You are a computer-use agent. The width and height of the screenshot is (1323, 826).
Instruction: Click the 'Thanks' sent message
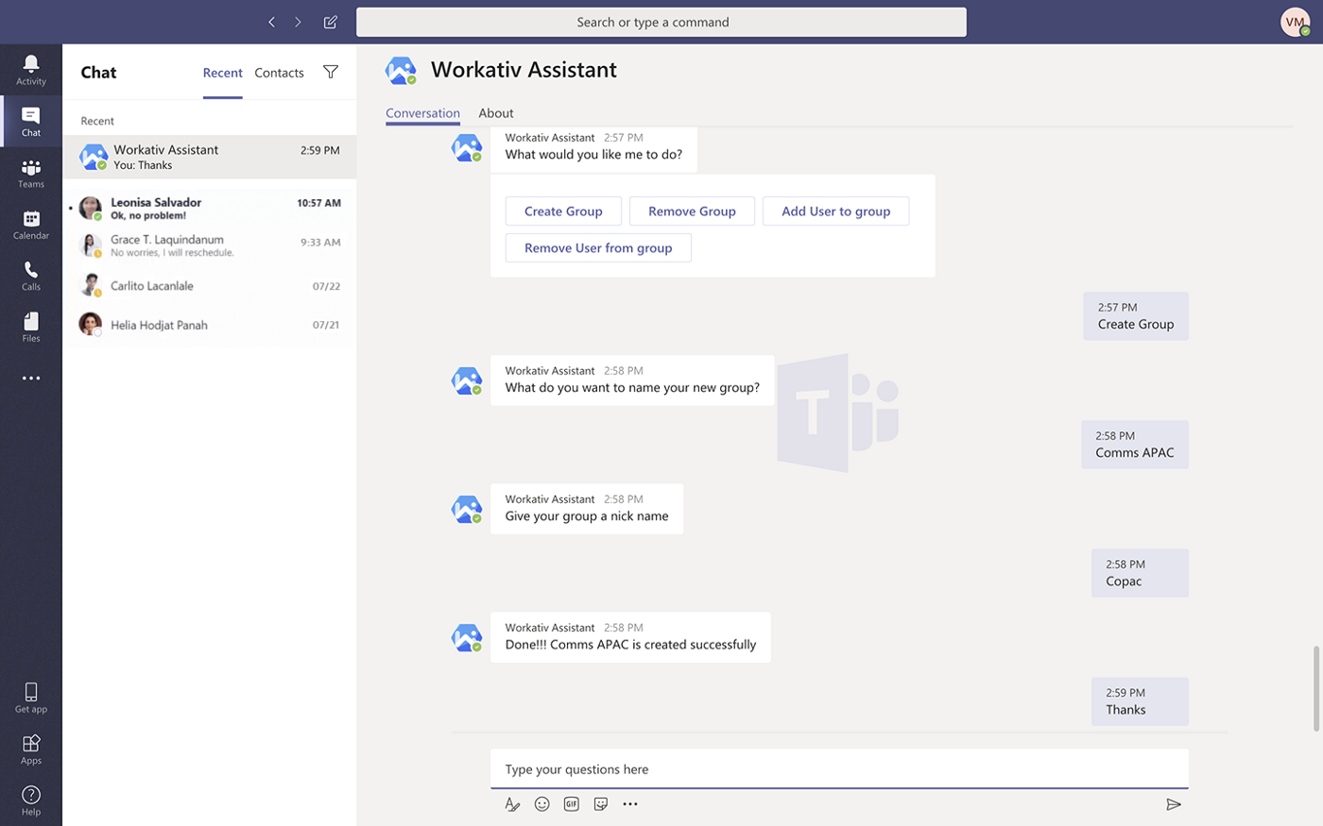1141,701
